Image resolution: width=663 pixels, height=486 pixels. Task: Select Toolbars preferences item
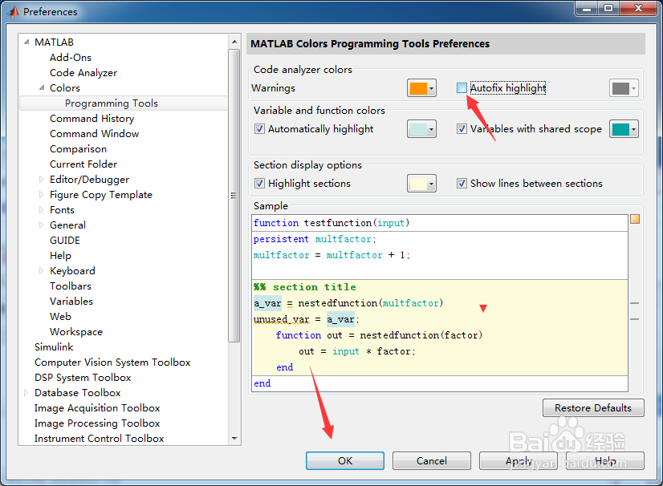70,286
